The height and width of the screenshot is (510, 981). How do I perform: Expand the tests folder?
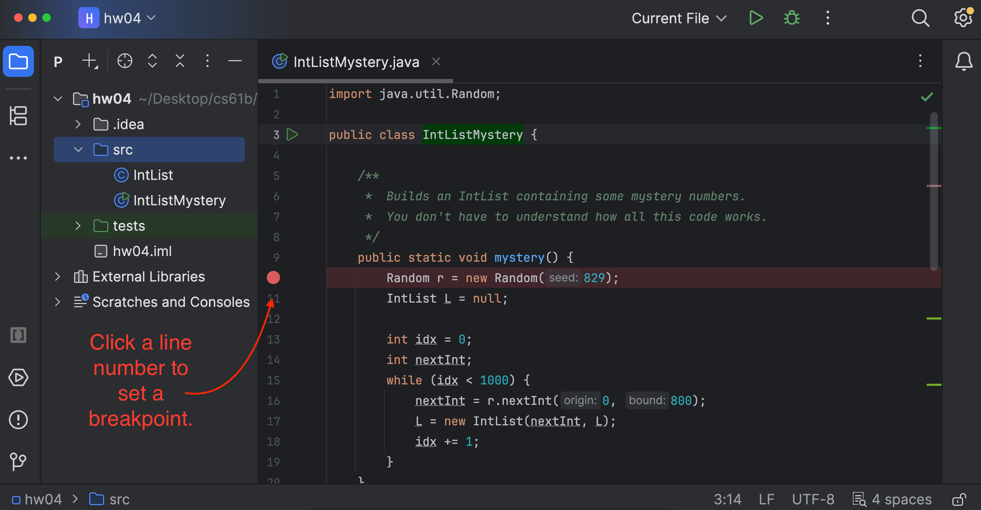[78, 226]
